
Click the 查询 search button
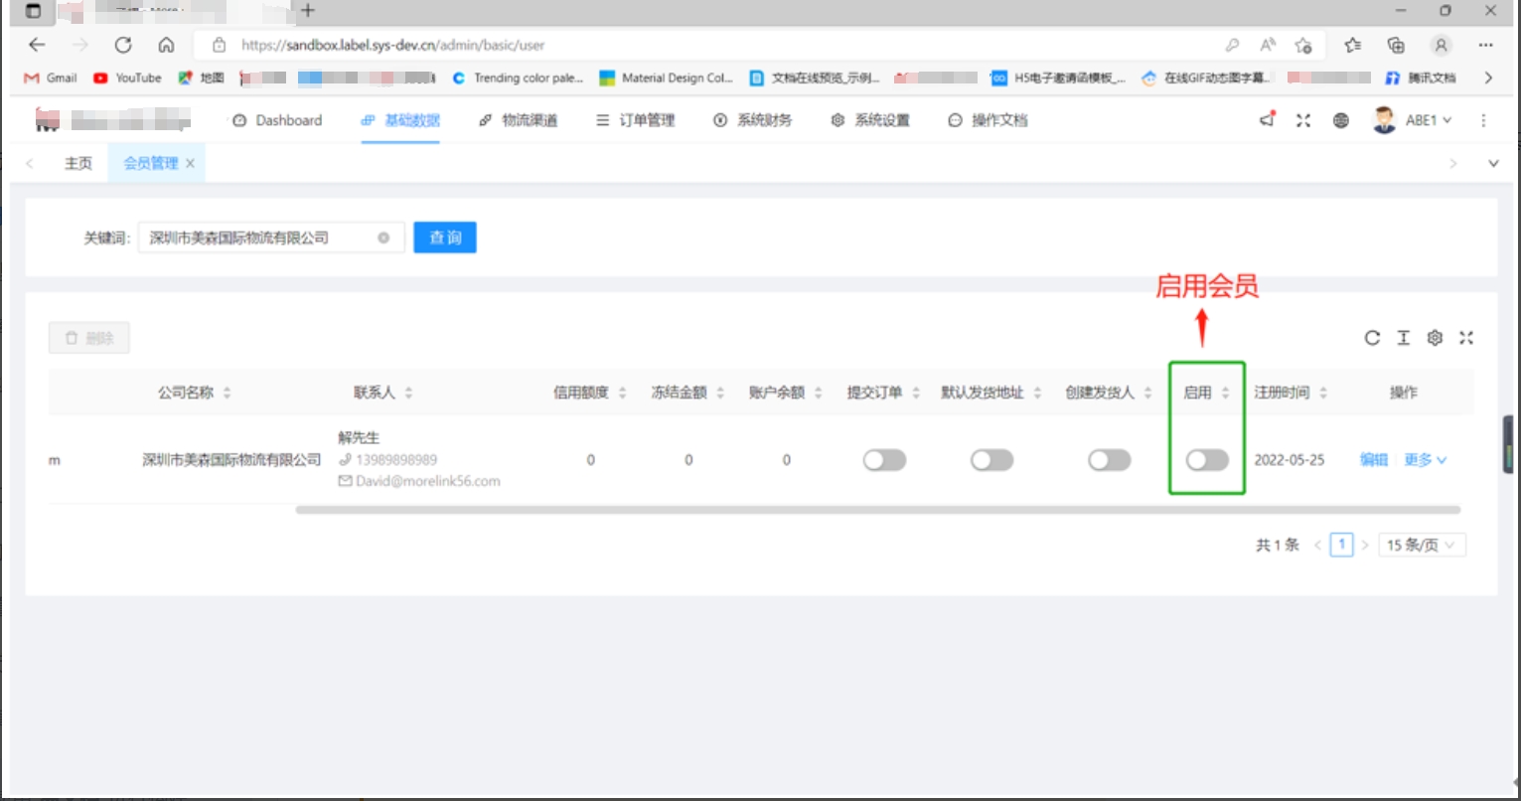click(x=444, y=237)
